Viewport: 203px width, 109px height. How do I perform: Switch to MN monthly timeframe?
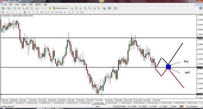click(81, 12)
